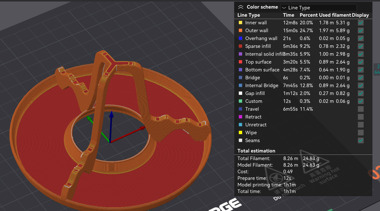Select the Overhang wall row label

tap(261, 39)
